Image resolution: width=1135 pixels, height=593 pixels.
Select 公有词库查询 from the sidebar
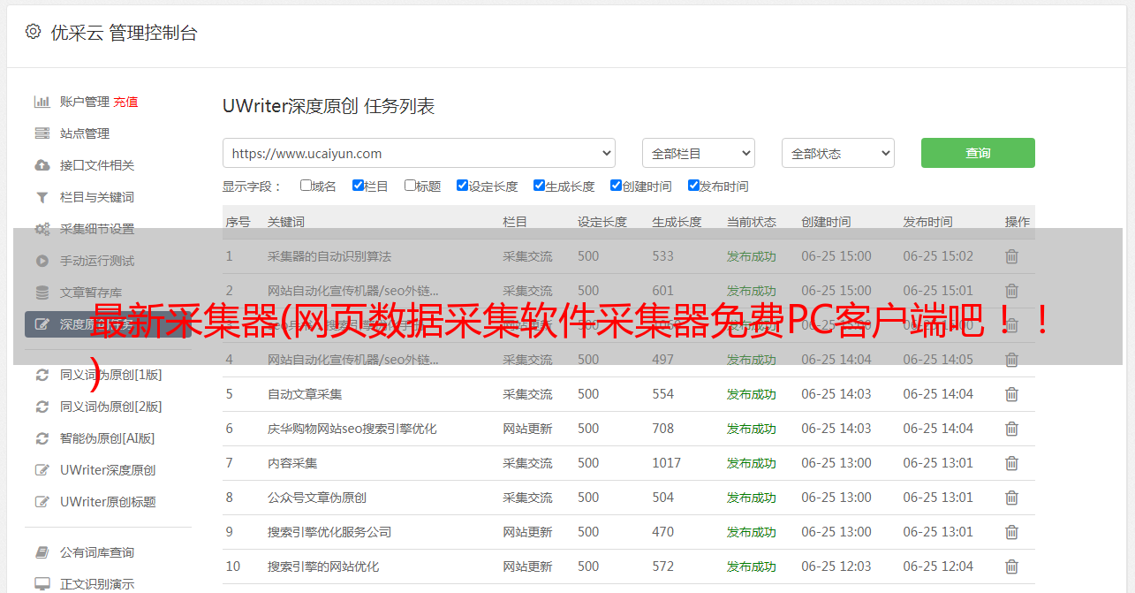pyautogui.click(x=97, y=552)
